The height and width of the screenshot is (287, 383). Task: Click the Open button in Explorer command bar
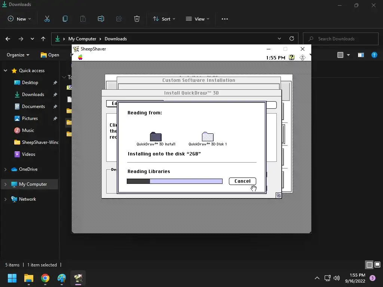pyautogui.click(x=50, y=55)
